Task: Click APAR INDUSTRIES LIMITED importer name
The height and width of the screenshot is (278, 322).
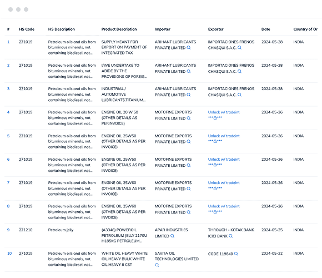Action: (171, 233)
